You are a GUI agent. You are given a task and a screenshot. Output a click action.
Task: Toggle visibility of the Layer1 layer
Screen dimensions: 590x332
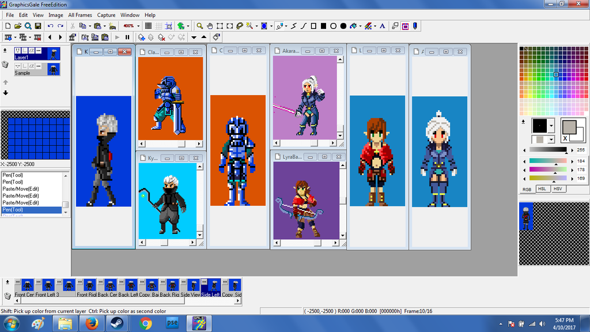[18, 51]
